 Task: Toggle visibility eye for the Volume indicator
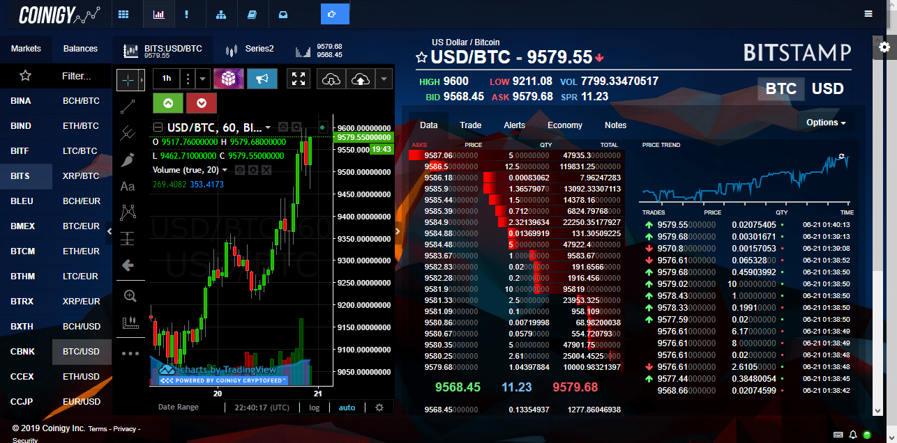click(241, 169)
